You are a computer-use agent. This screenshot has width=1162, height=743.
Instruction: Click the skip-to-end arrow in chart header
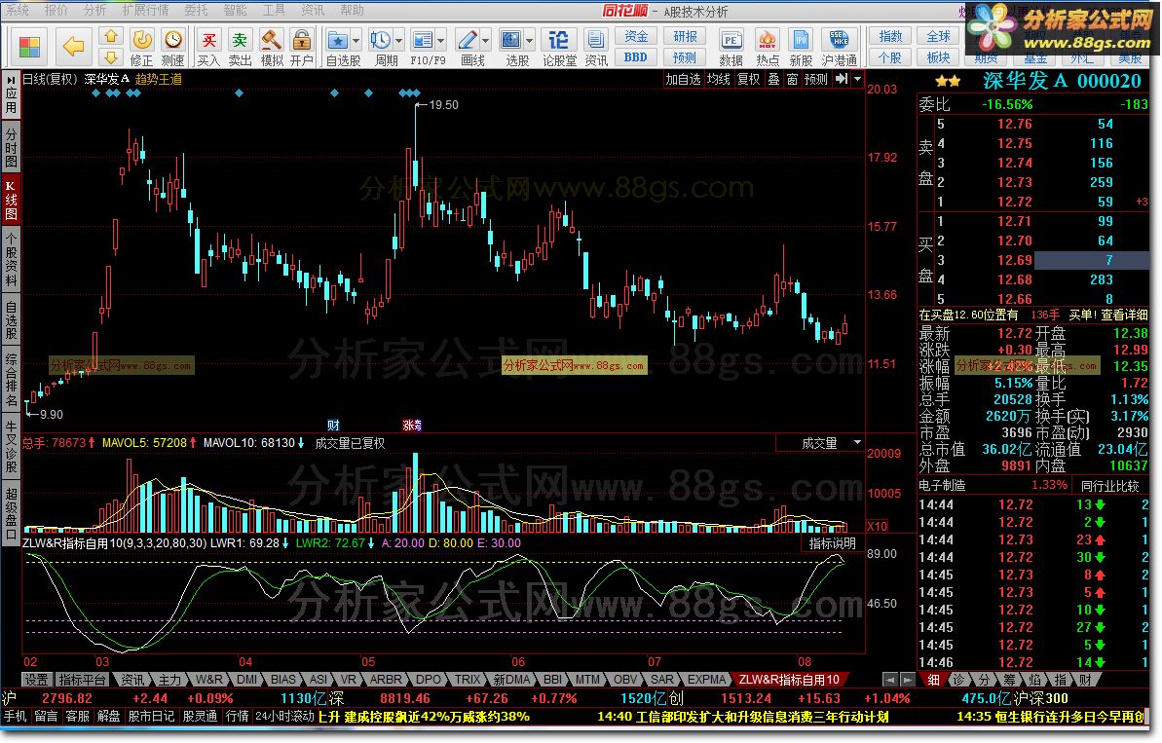(842, 79)
